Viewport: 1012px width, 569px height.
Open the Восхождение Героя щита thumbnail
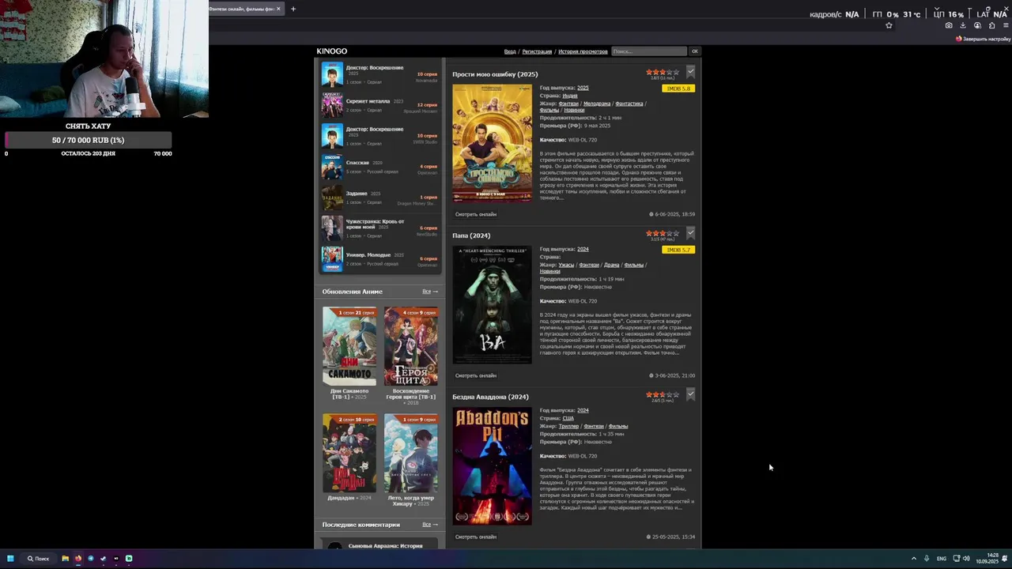pyautogui.click(x=410, y=346)
